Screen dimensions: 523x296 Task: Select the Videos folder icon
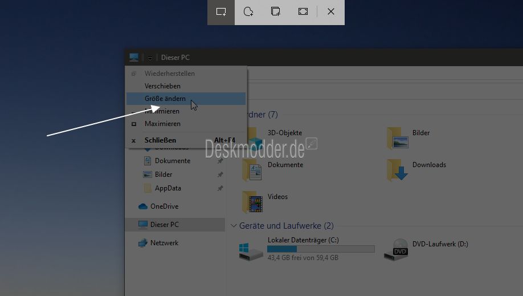(x=252, y=202)
